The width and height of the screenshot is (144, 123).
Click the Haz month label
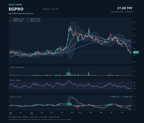(80, 112)
